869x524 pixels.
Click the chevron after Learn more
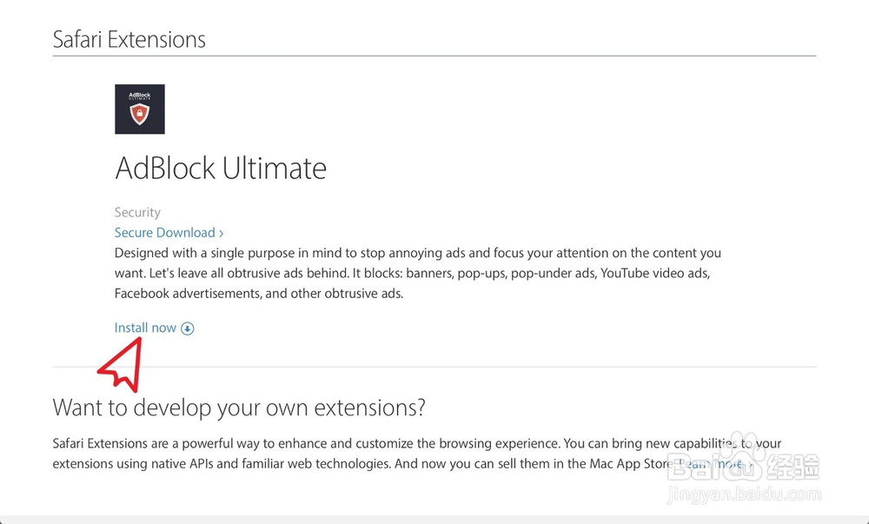pyautogui.click(x=748, y=464)
